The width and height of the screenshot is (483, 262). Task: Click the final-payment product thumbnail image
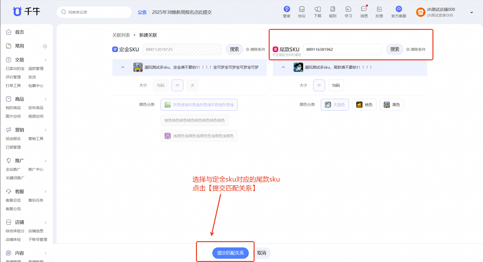coord(298,67)
